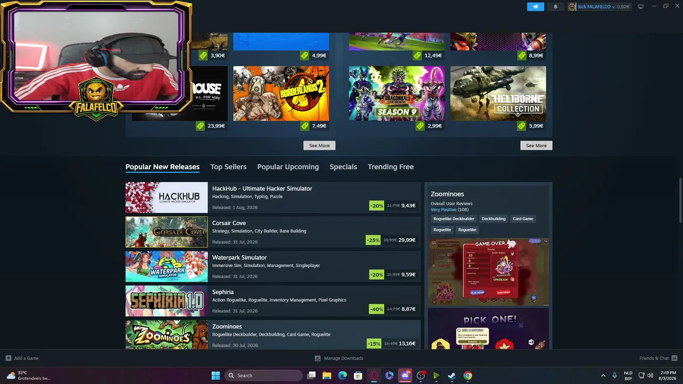Screen dimensions: 683x384
Task: Switch to the Popular New Releases tab
Action: (x=162, y=167)
